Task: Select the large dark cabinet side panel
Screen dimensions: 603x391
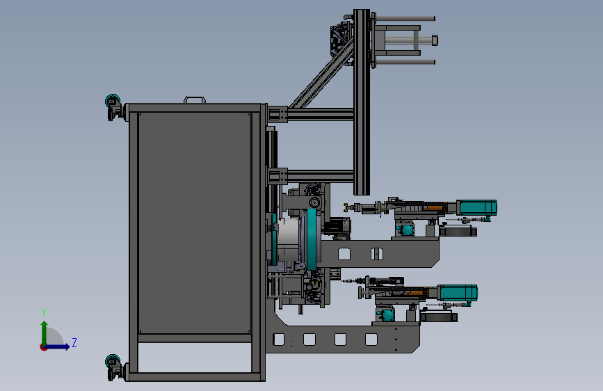Action: tap(195, 223)
